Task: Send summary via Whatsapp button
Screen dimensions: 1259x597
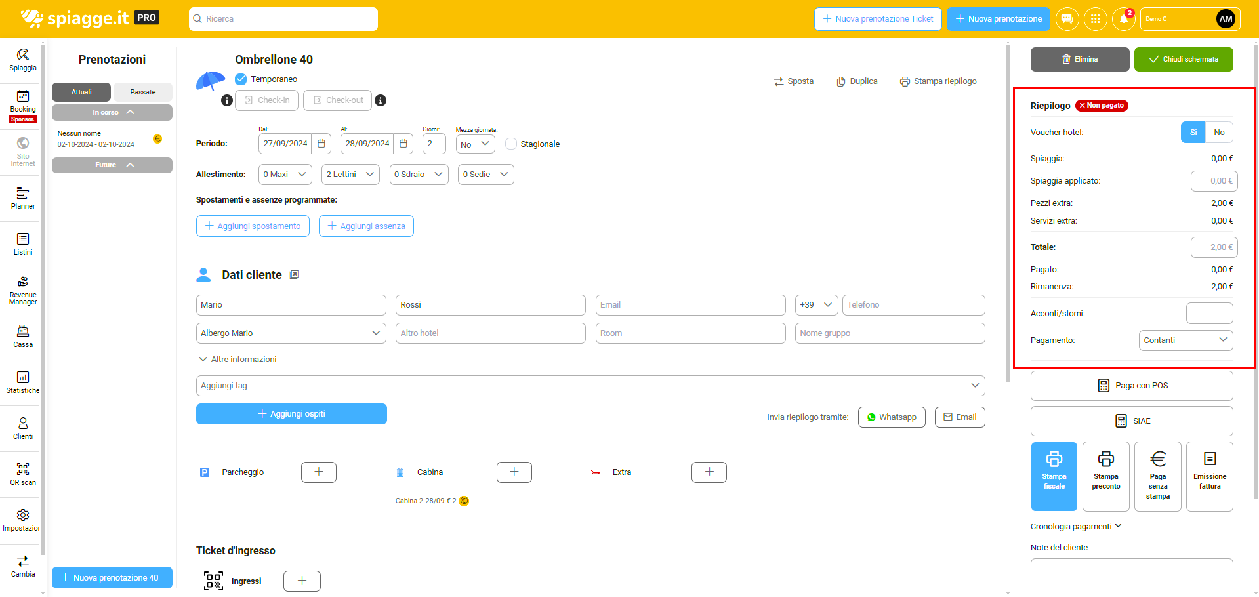Action: 891,417
